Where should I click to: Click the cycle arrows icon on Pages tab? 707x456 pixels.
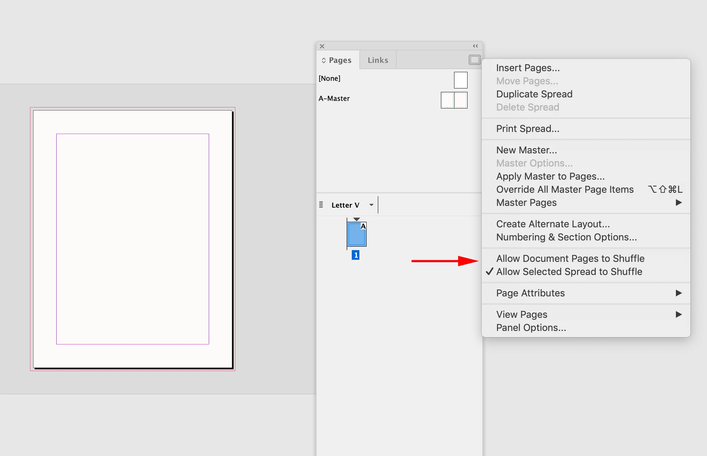click(324, 60)
